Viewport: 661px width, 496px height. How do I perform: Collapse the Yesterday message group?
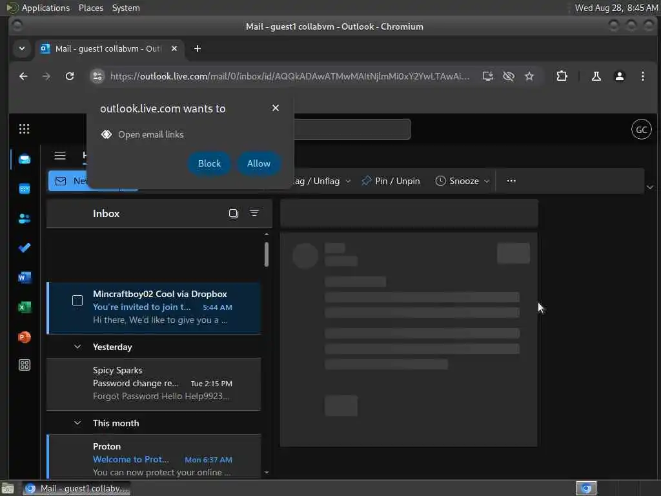coord(77,347)
